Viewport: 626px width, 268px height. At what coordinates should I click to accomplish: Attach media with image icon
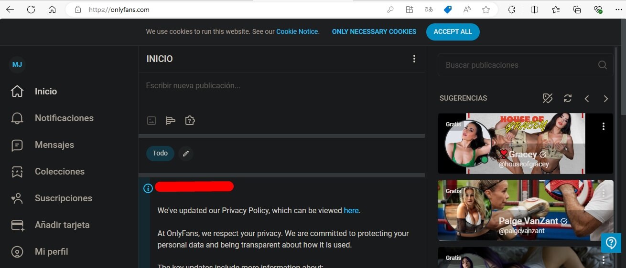pos(151,121)
